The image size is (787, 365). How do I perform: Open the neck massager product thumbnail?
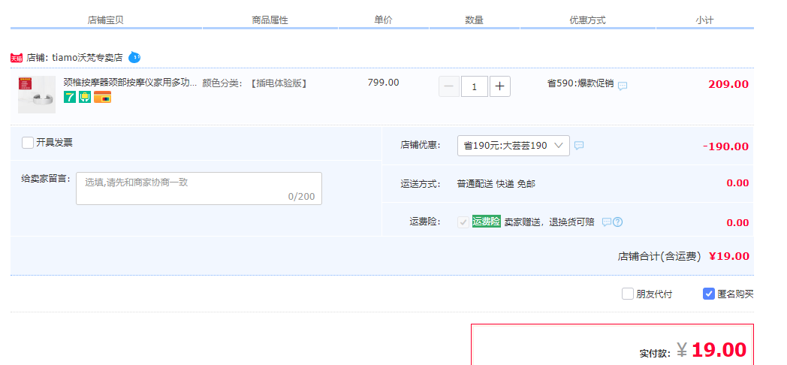click(x=37, y=95)
